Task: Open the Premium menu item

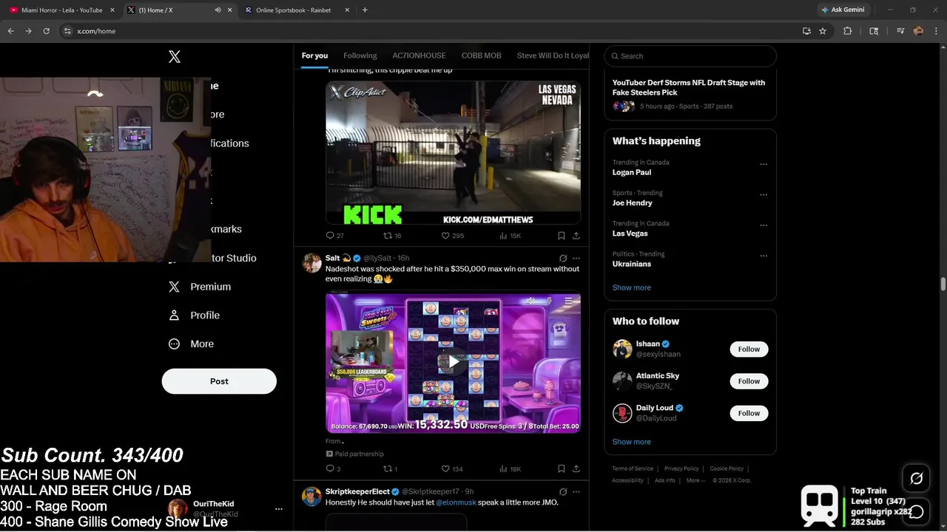Action: coord(200,287)
